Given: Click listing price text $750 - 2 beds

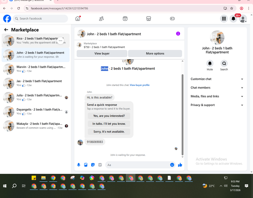Looking at the screenshot, I should coord(104,47).
